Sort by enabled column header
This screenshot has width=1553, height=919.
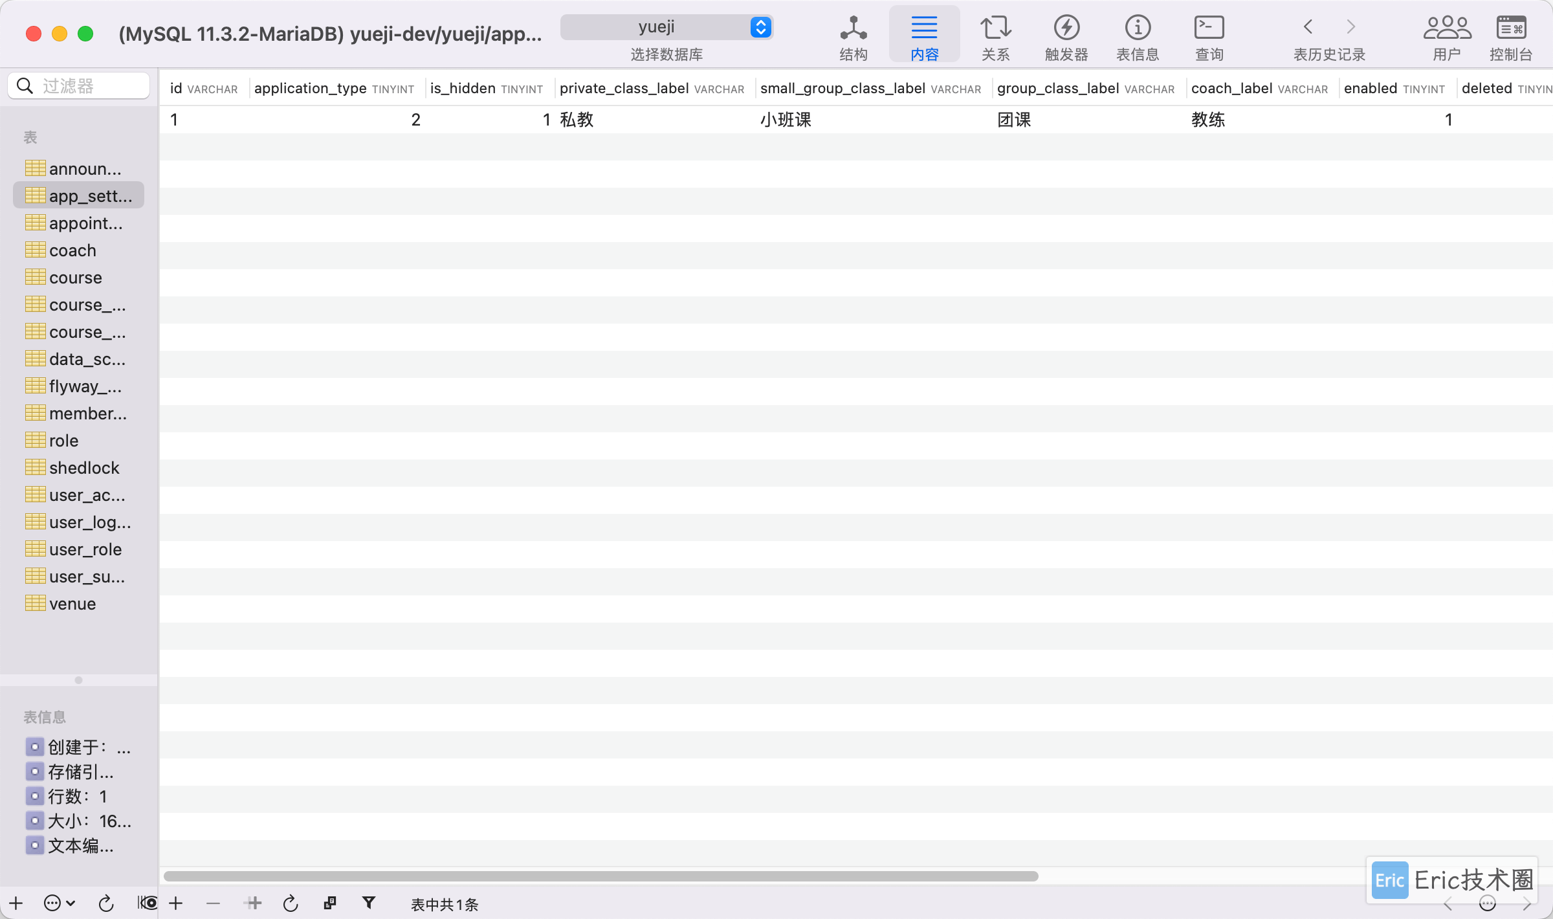point(1398,88)
